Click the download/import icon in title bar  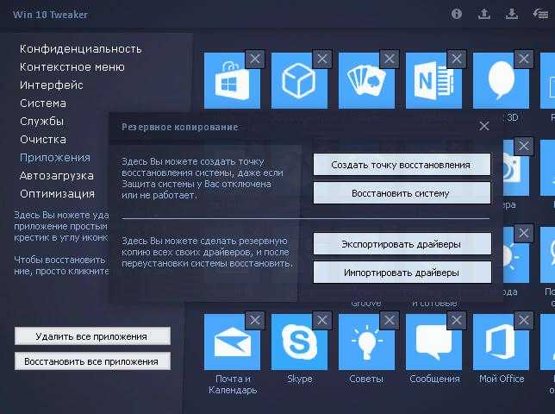(512, 14)
